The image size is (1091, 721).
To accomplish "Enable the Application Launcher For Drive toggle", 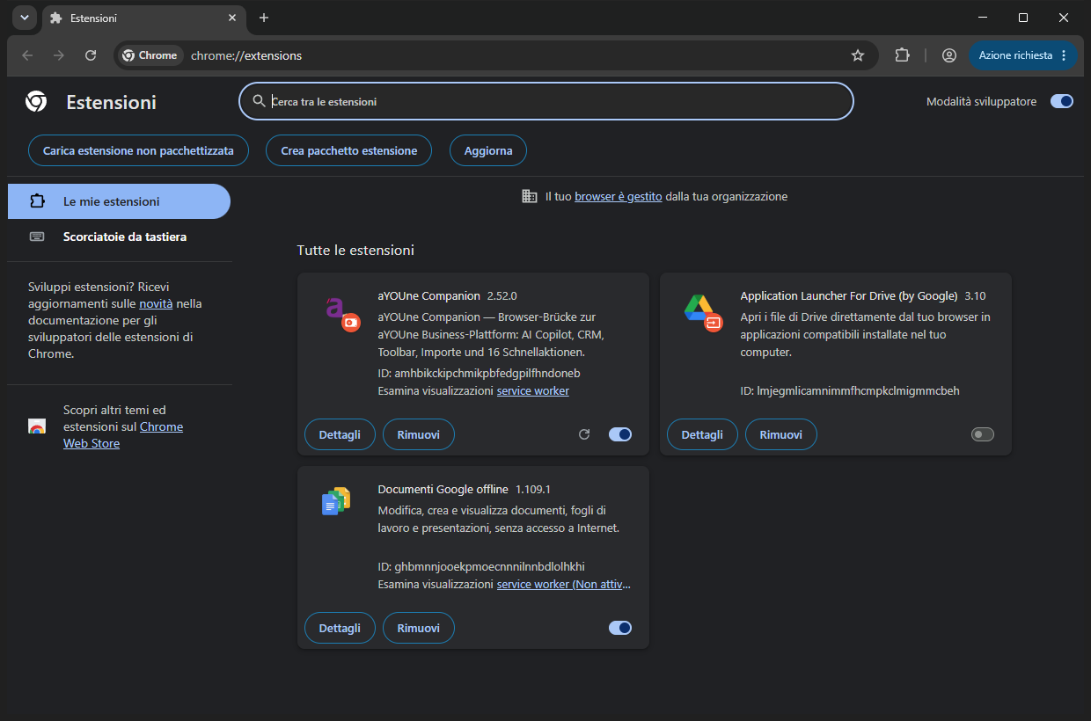I will [x=983, y=434].
